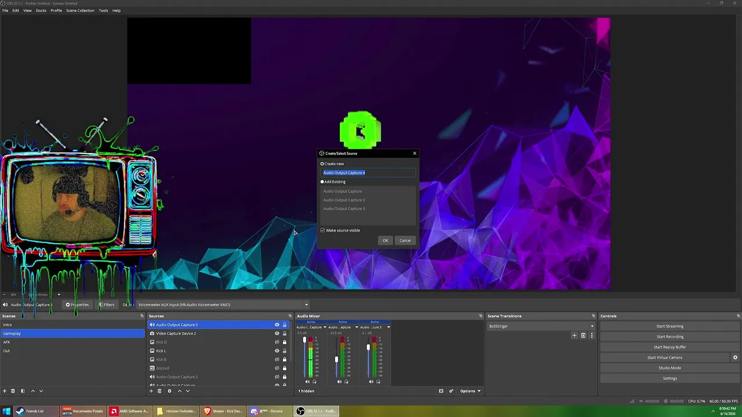Image resolution: width=742 pixels, height=417 pixels.
Task: Hide the Kick L source
Action: coord(277,351)
